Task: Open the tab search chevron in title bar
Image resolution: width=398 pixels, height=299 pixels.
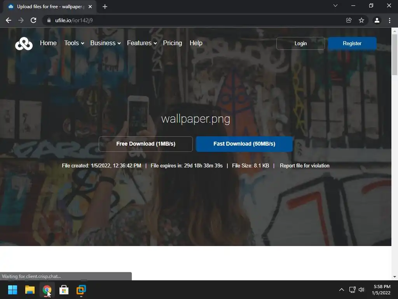Action: (x=335, y=5)
